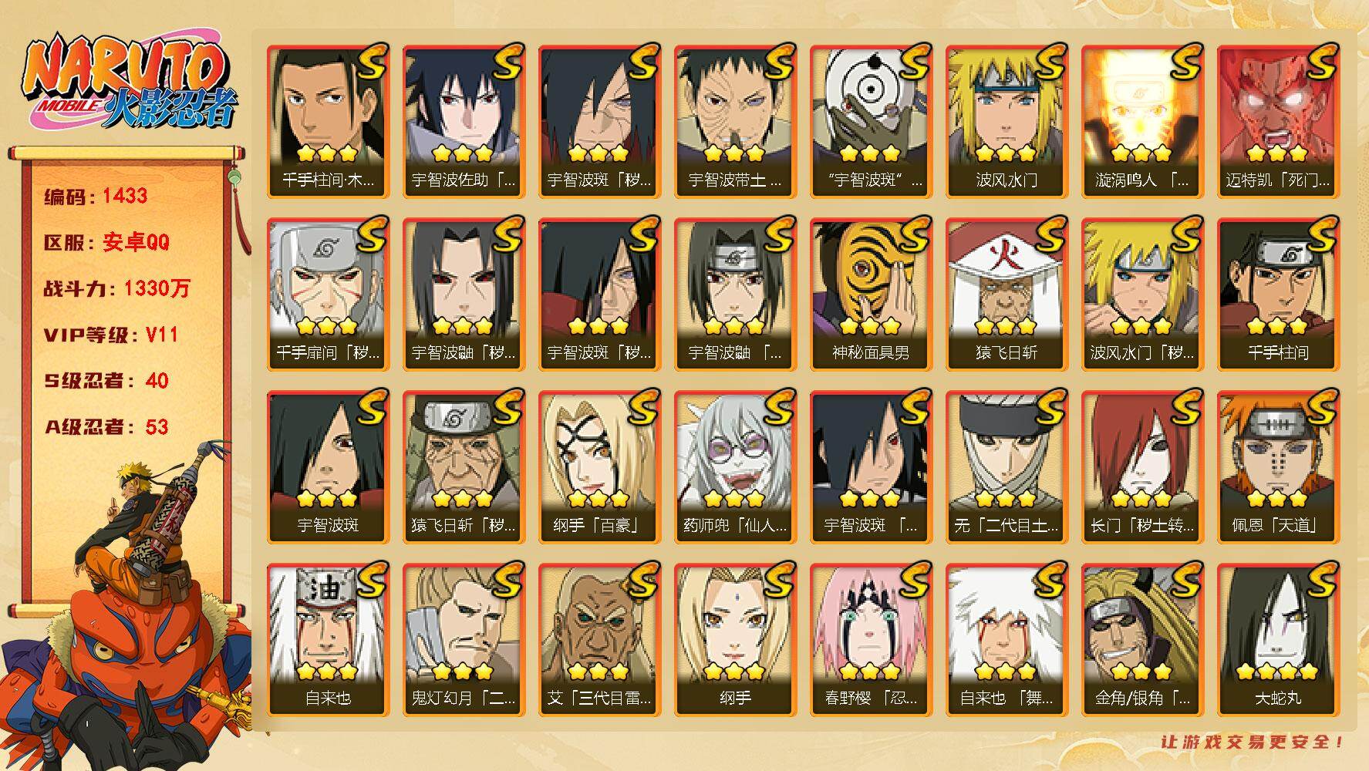Select the 长门 red-haired ninja card
1369x771 pixels.
[x=1142, y=466]
